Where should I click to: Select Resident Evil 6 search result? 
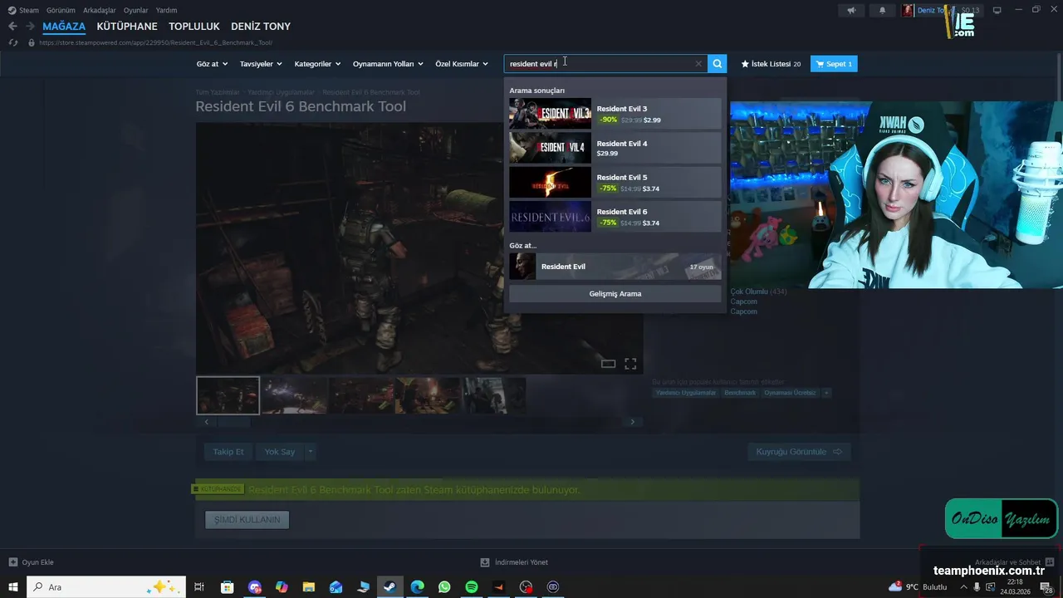point(615,217)
